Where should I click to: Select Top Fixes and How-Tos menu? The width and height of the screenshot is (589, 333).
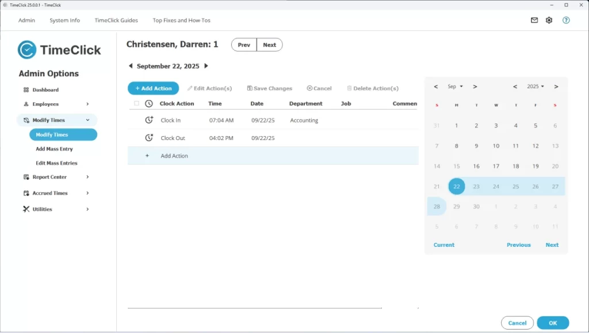click(181, 20)
